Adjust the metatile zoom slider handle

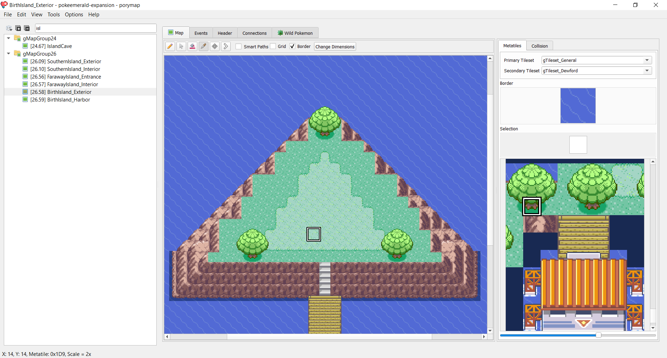(x=598, y=335)
